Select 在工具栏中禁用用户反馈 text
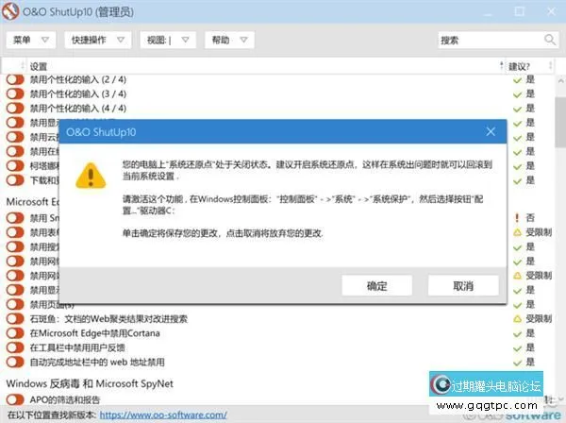 77,347
